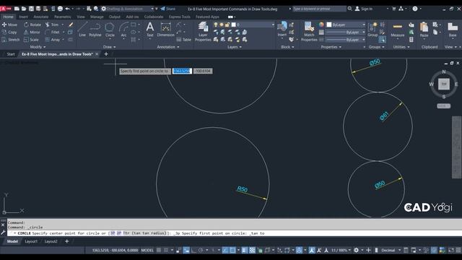
Task: Toggle transparency display in status bar
Action: 252,251
